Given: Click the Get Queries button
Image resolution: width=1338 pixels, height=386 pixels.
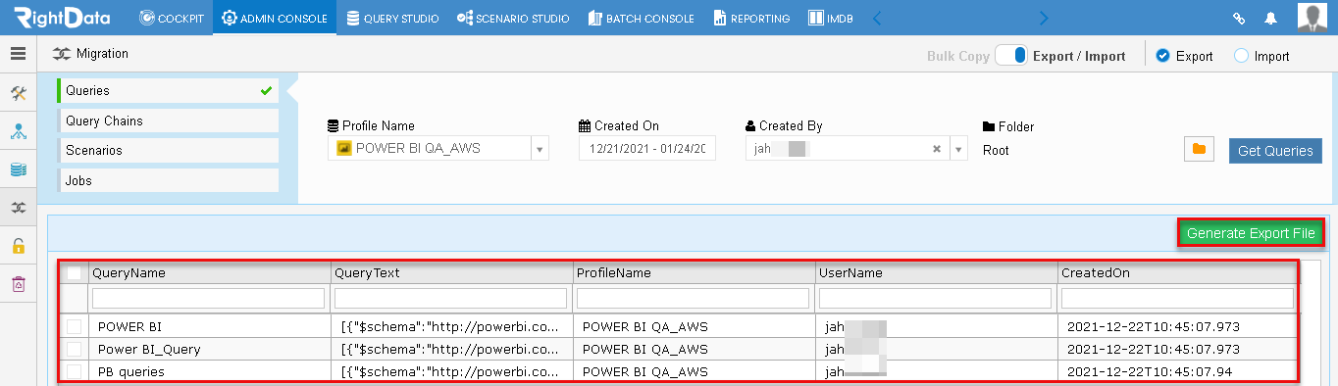Looking at the screenshot, I should (x=1275, y=151).
